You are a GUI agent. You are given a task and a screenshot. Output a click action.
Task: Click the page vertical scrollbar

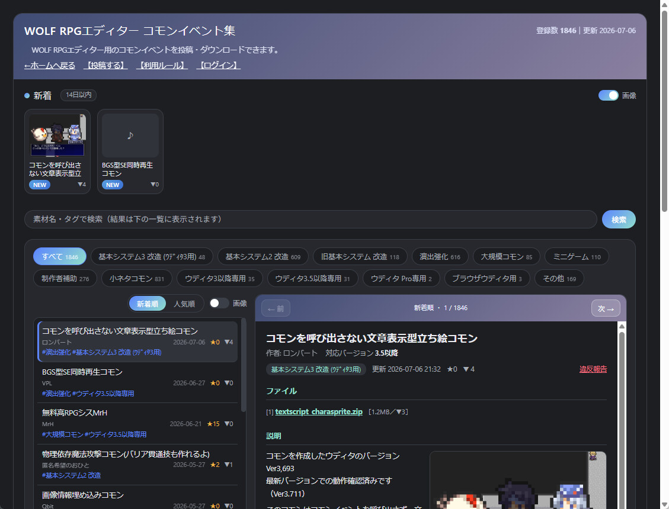664,111
